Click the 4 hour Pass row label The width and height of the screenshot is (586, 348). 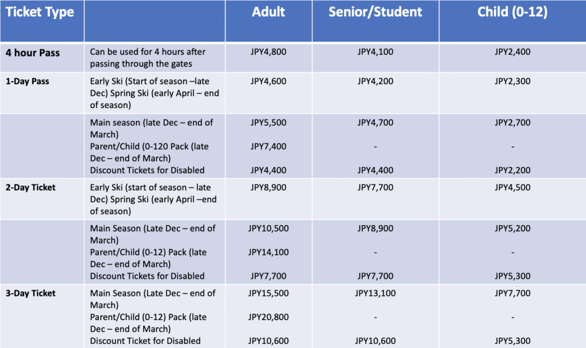[33, 52]
